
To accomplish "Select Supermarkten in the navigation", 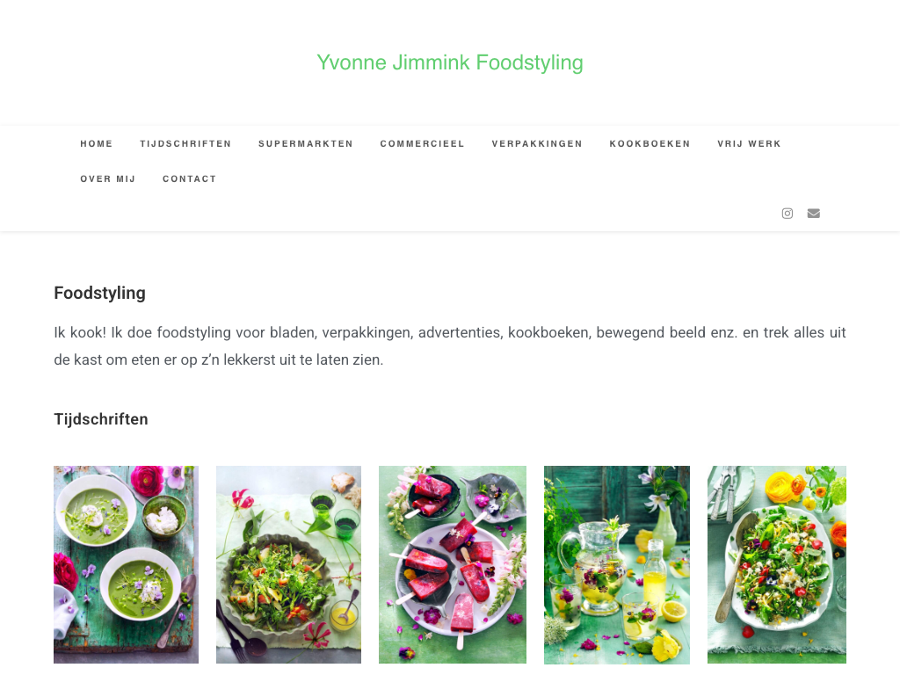I will [x=305, y=143].
